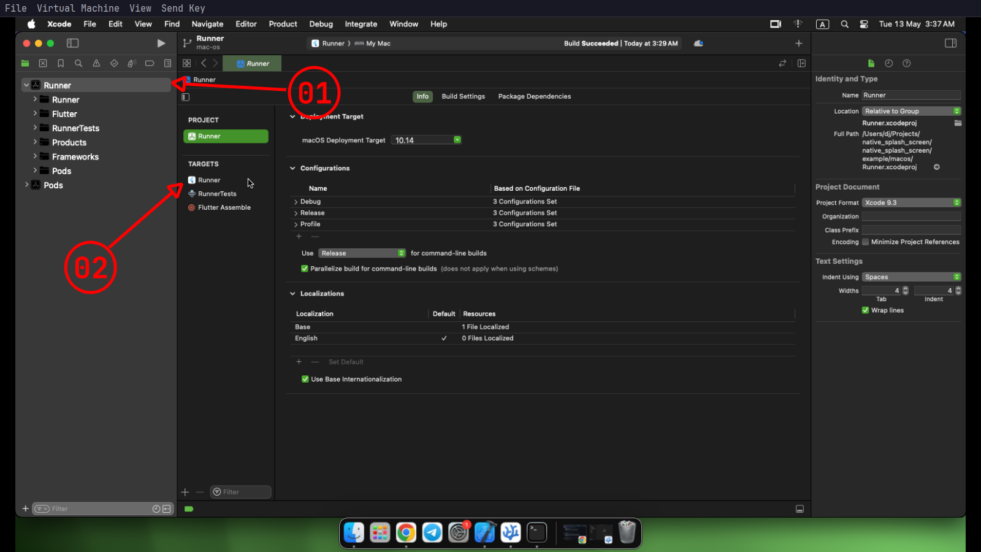Add an editor on the right
This screenshot has height=552, width=981.
801,63
